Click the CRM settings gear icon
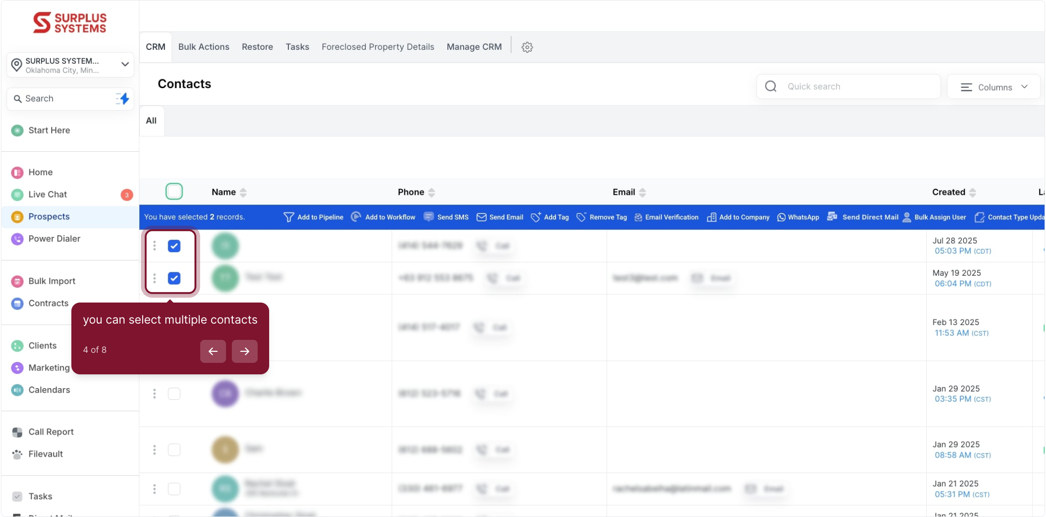This screenshot has height=517, width=1046. click(527, 47)
